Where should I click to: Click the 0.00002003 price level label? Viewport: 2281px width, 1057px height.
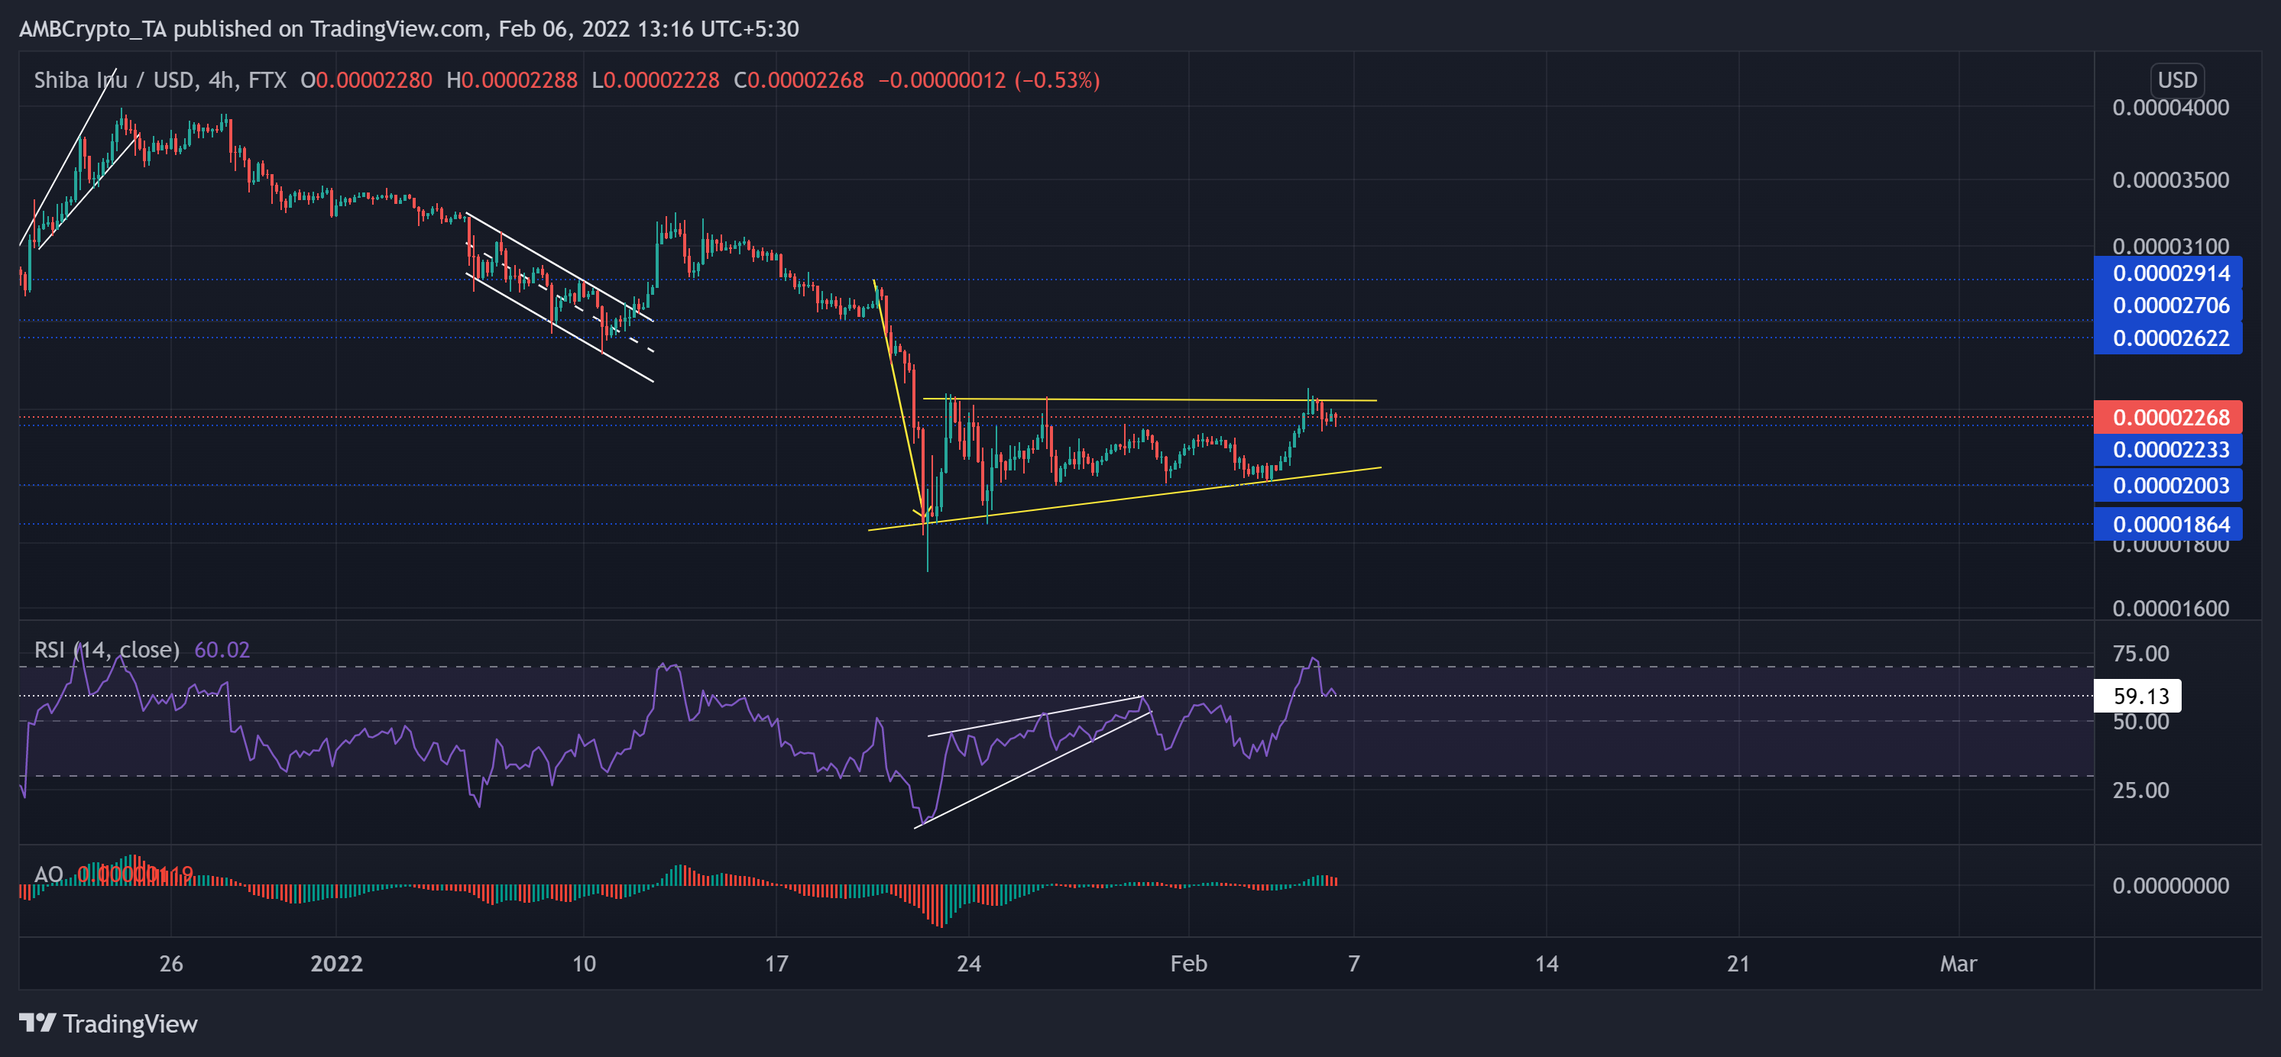2168,485
